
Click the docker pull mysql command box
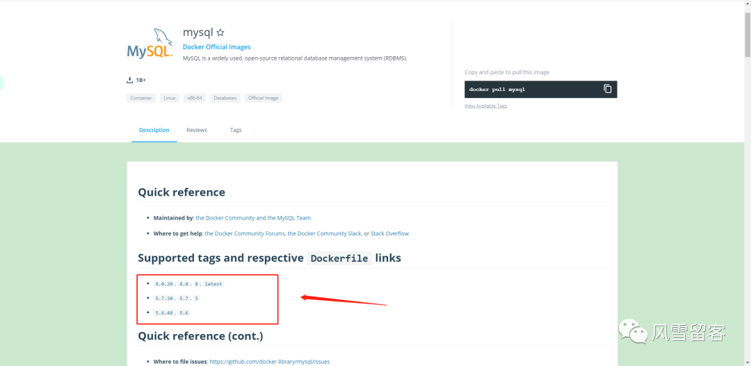(541, 90)
